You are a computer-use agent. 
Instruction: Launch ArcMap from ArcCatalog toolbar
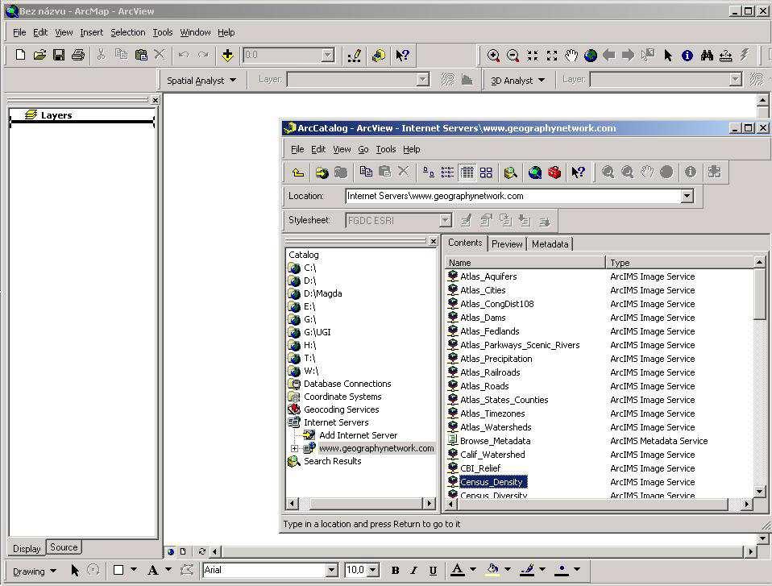coord(535,172)
